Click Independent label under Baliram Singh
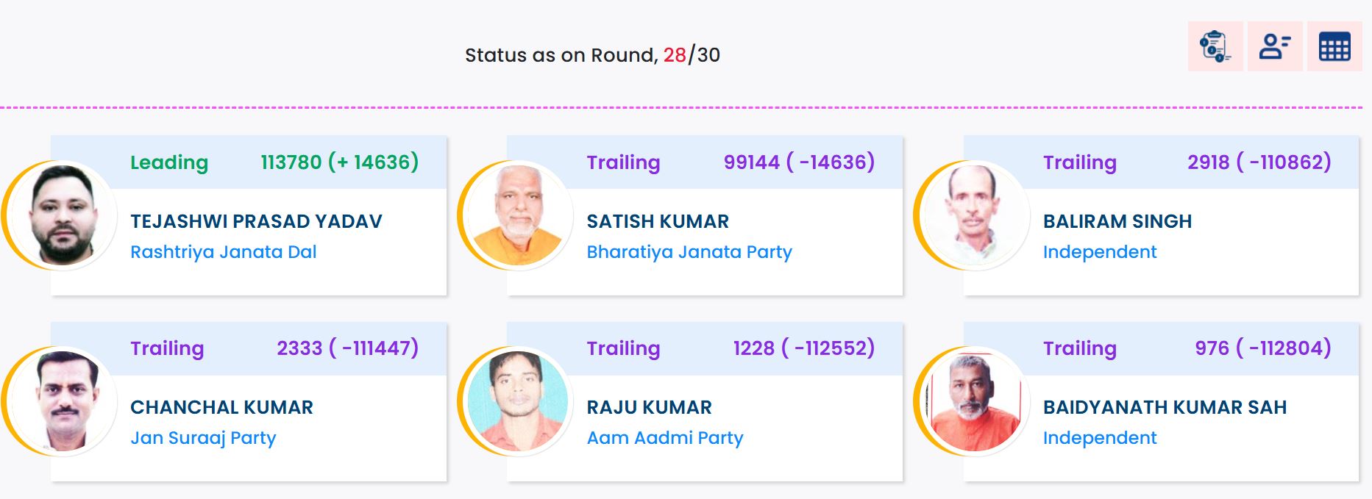This screenshot has width=1372, height=499. (1099, 252)
